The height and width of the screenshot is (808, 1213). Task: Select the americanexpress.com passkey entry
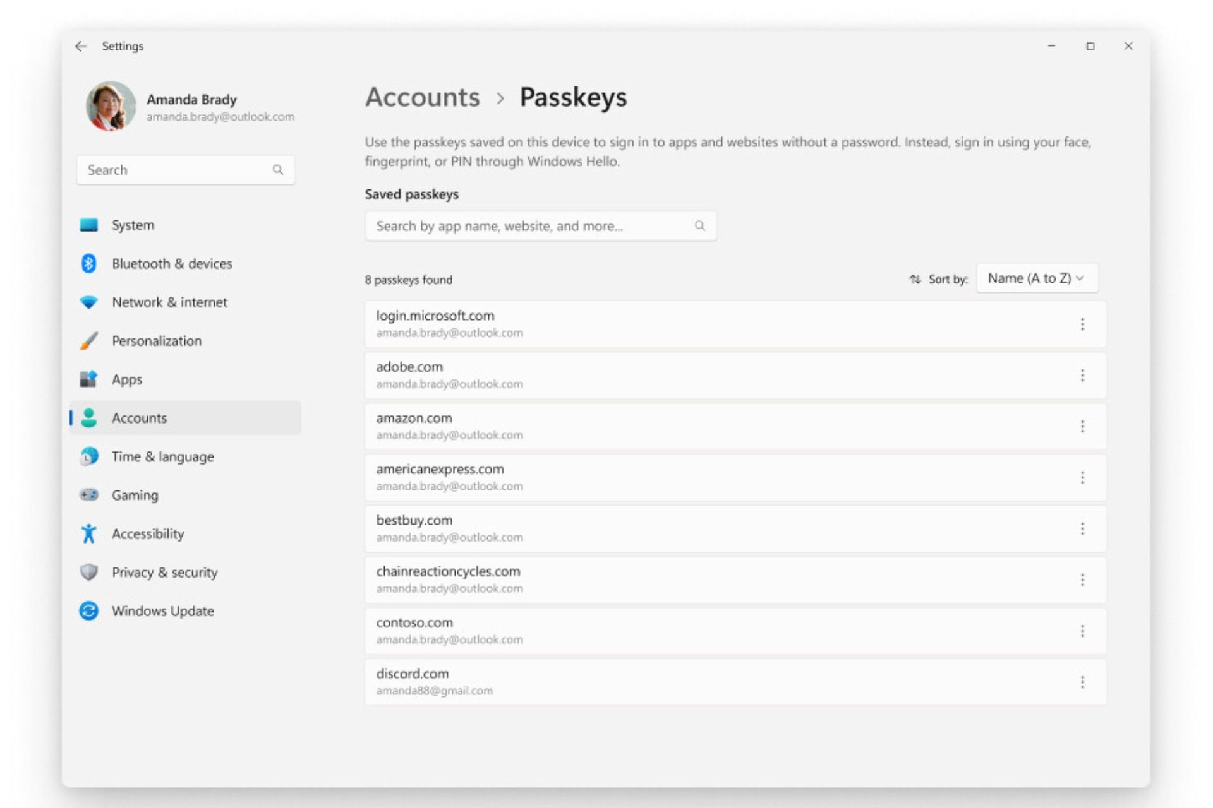tap(735, 478)
